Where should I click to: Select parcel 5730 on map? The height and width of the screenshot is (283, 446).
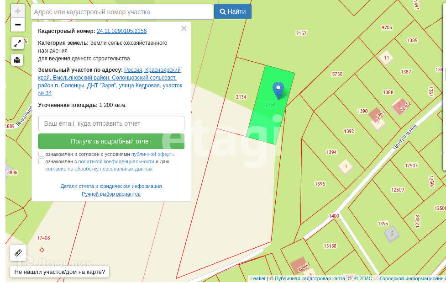tap(337, 74)
